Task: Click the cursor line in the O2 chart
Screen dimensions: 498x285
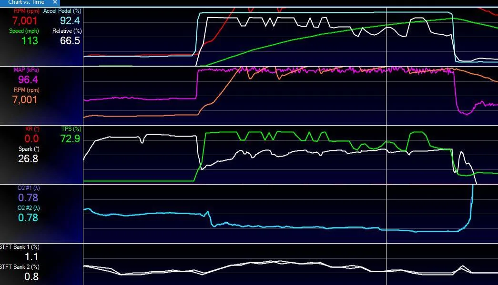Action: (x=386, y=214)
